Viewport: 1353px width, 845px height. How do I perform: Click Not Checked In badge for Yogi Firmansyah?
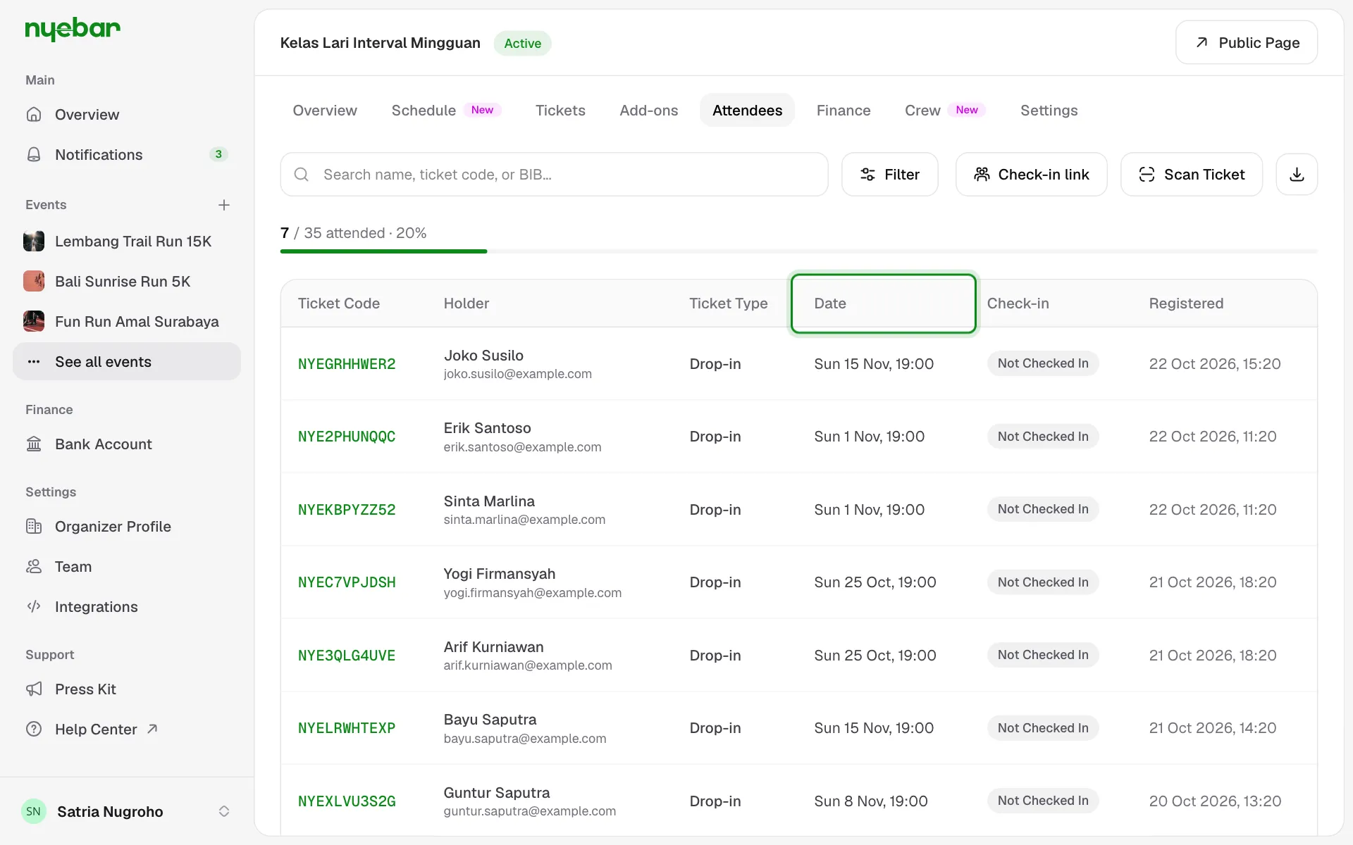coord(1043,582)
